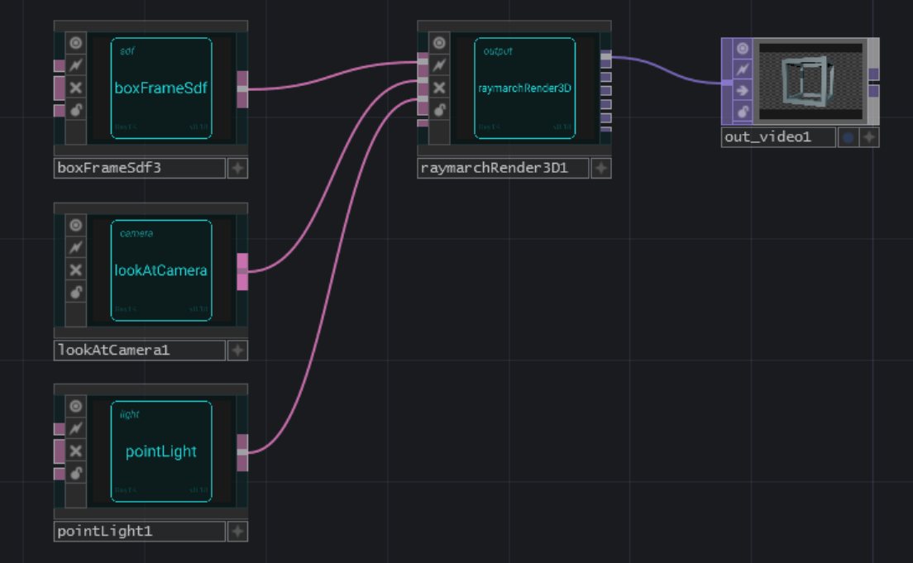Click the second output connector of raymarchRender3D1
Viewport: 913px width, 563px height.
point(606,77)
